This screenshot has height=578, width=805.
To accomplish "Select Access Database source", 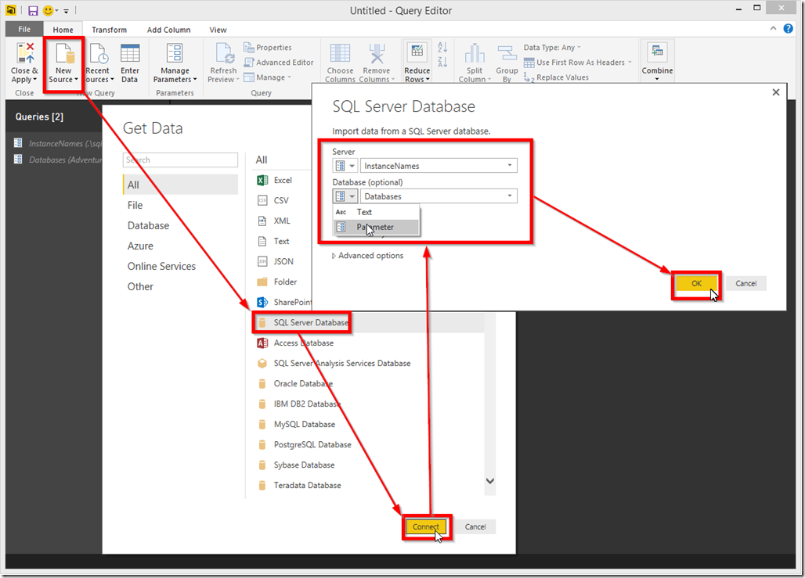I will coord(295,343).
